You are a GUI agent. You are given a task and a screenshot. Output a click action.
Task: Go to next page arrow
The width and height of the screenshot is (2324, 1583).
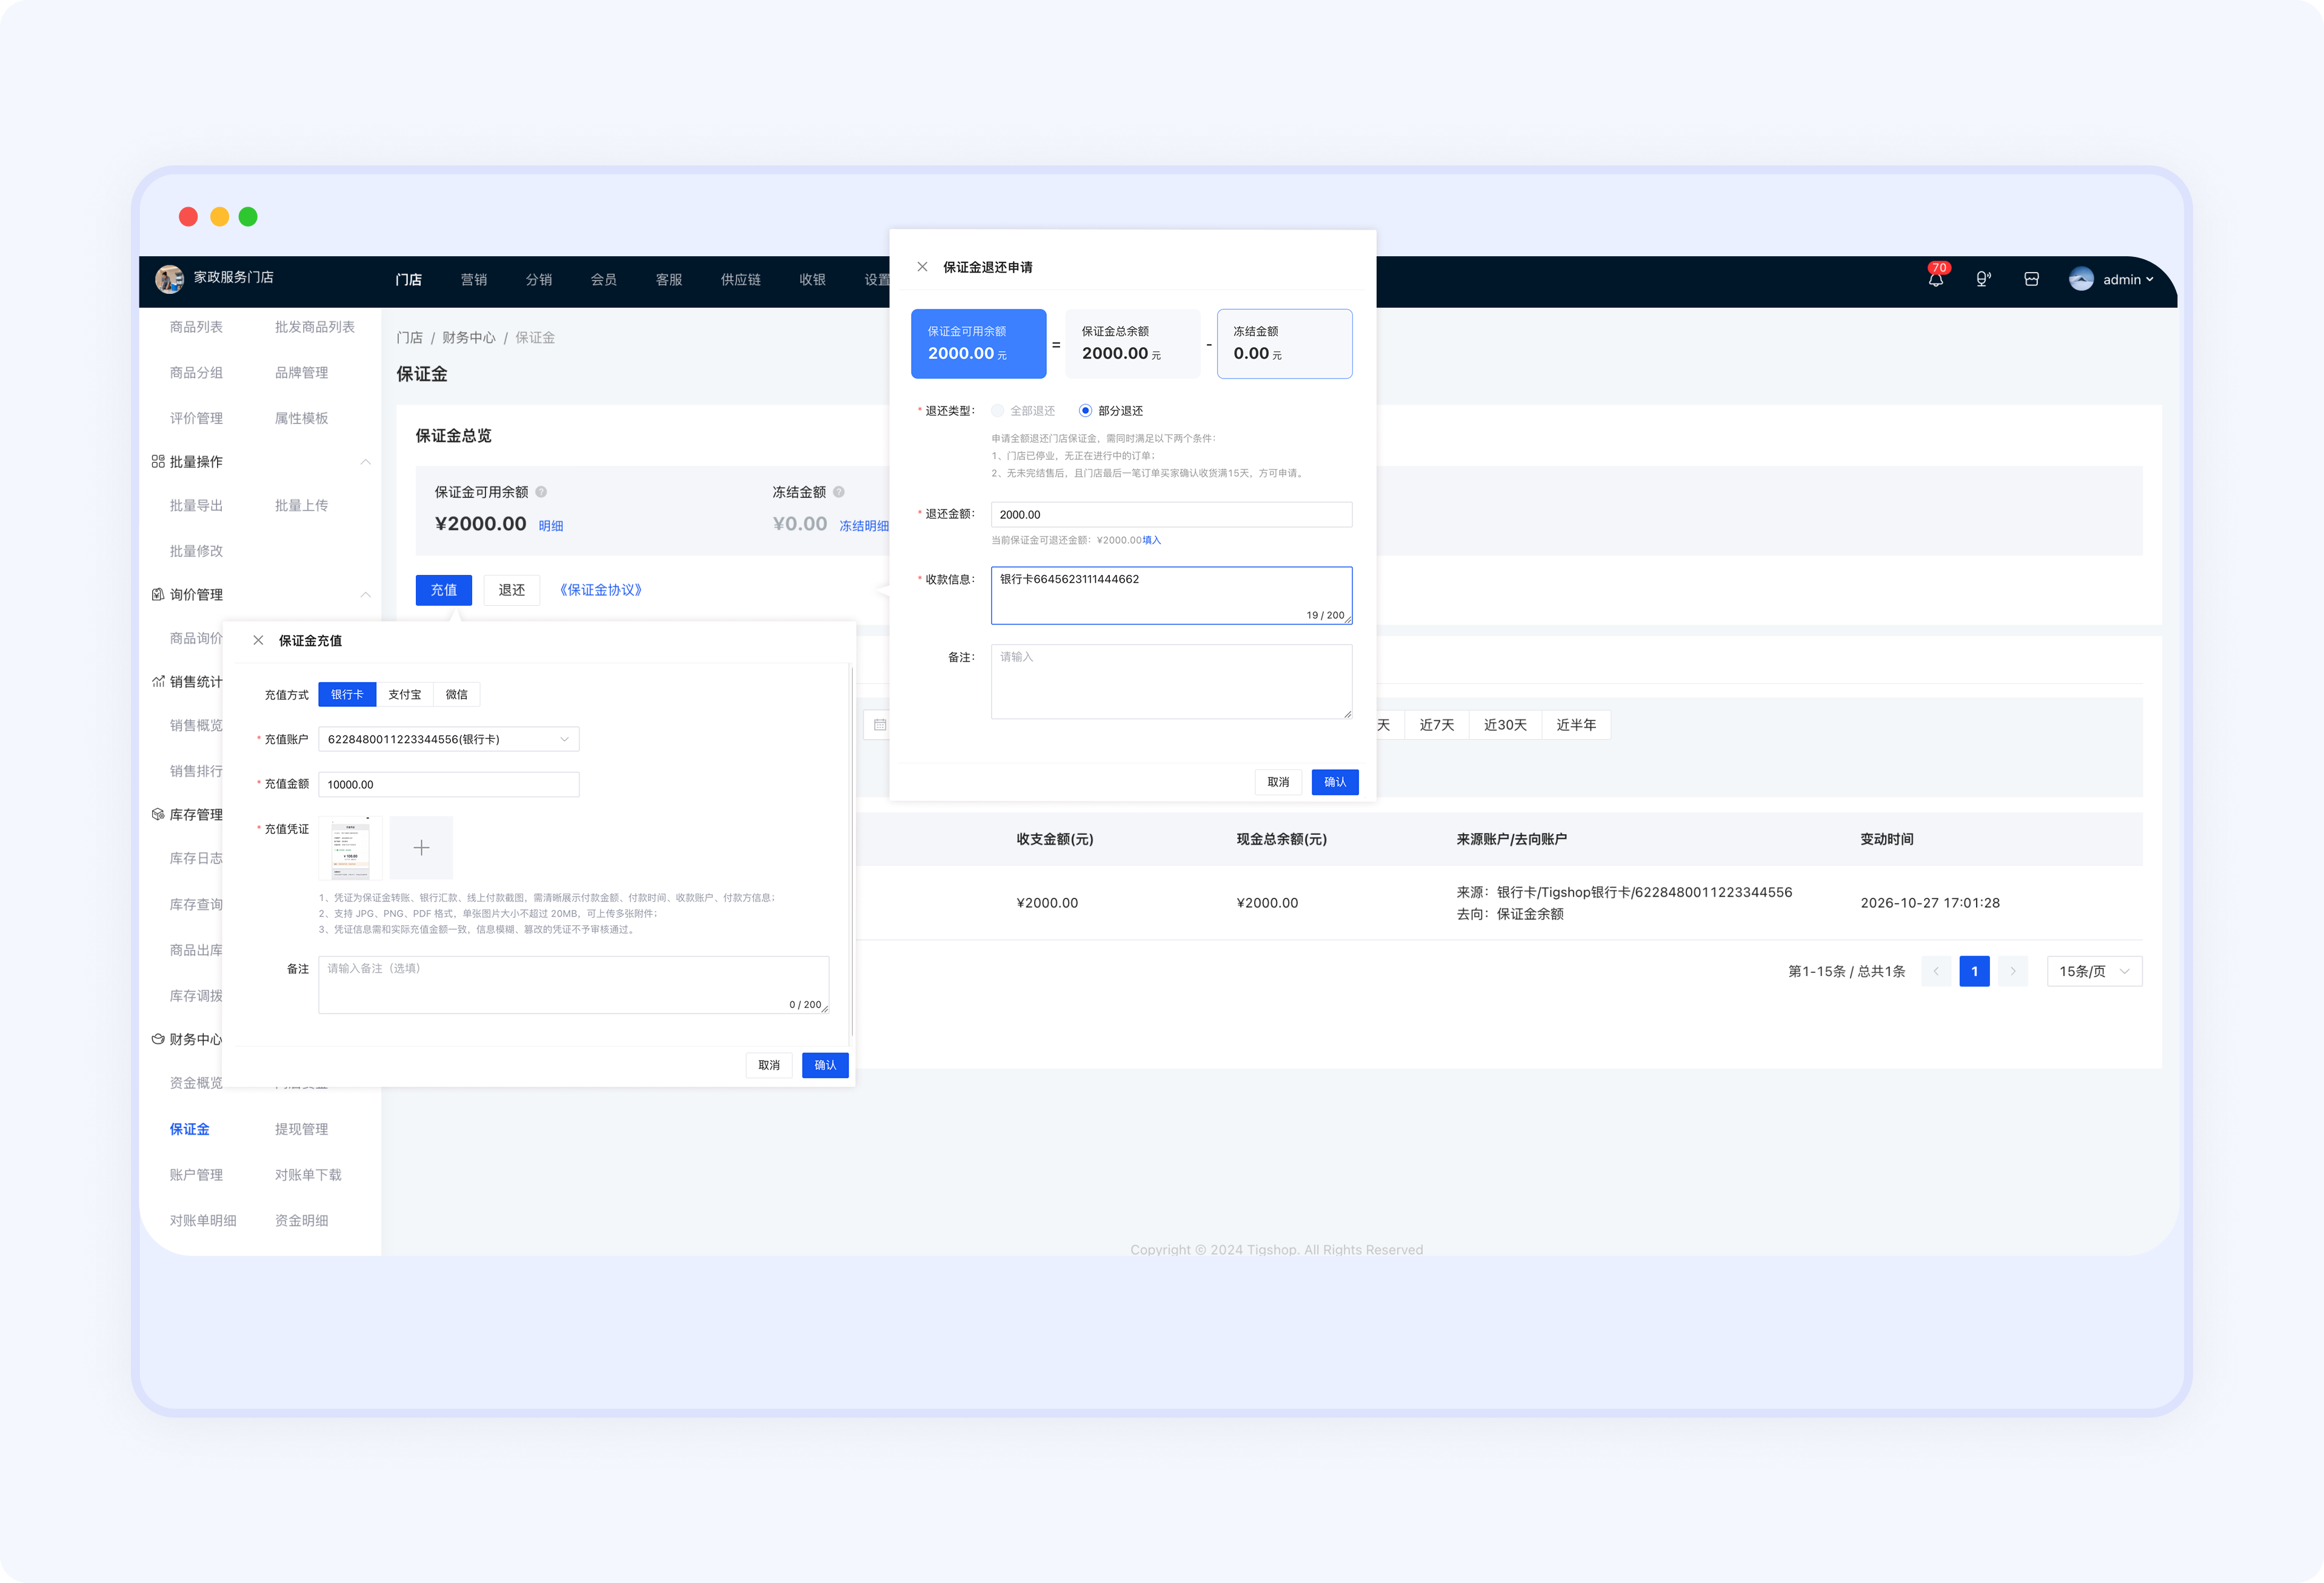coord(2013,971)
